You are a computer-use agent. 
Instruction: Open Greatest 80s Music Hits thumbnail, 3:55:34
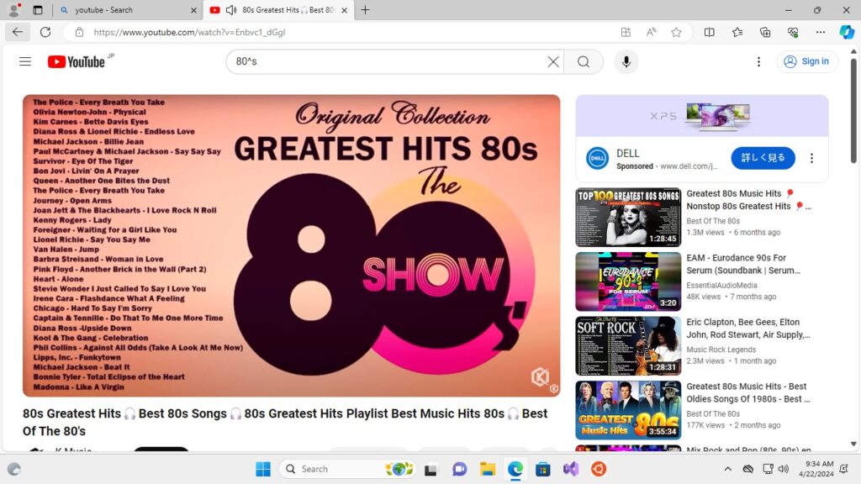[628, 410]
